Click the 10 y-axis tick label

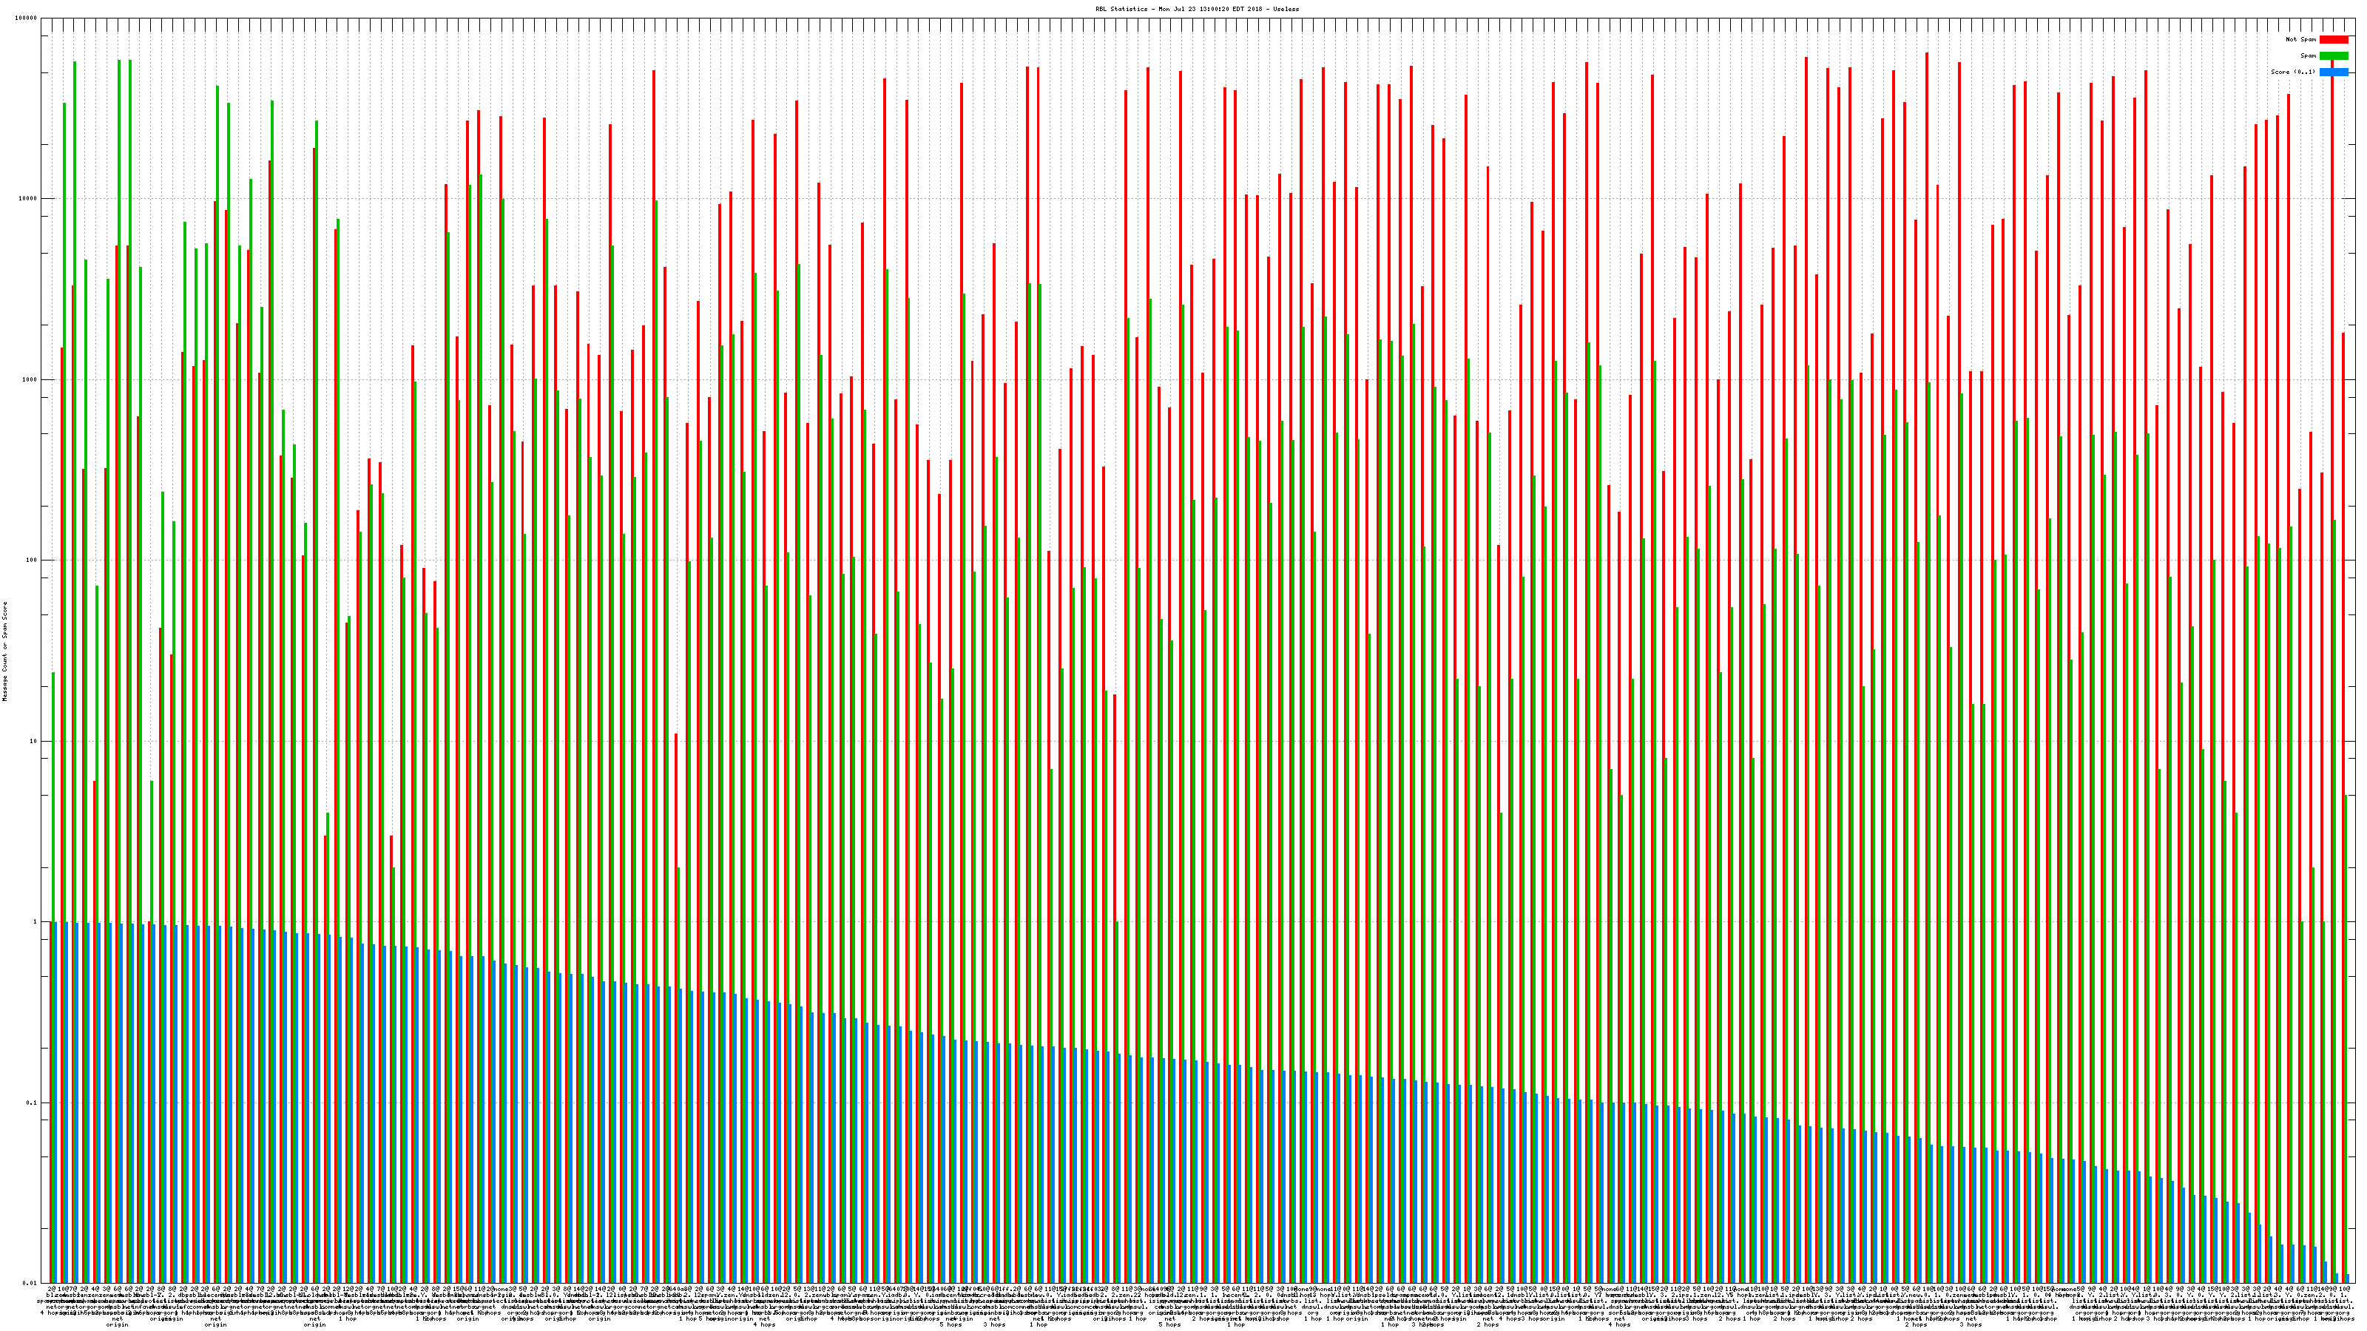(33, 741)
